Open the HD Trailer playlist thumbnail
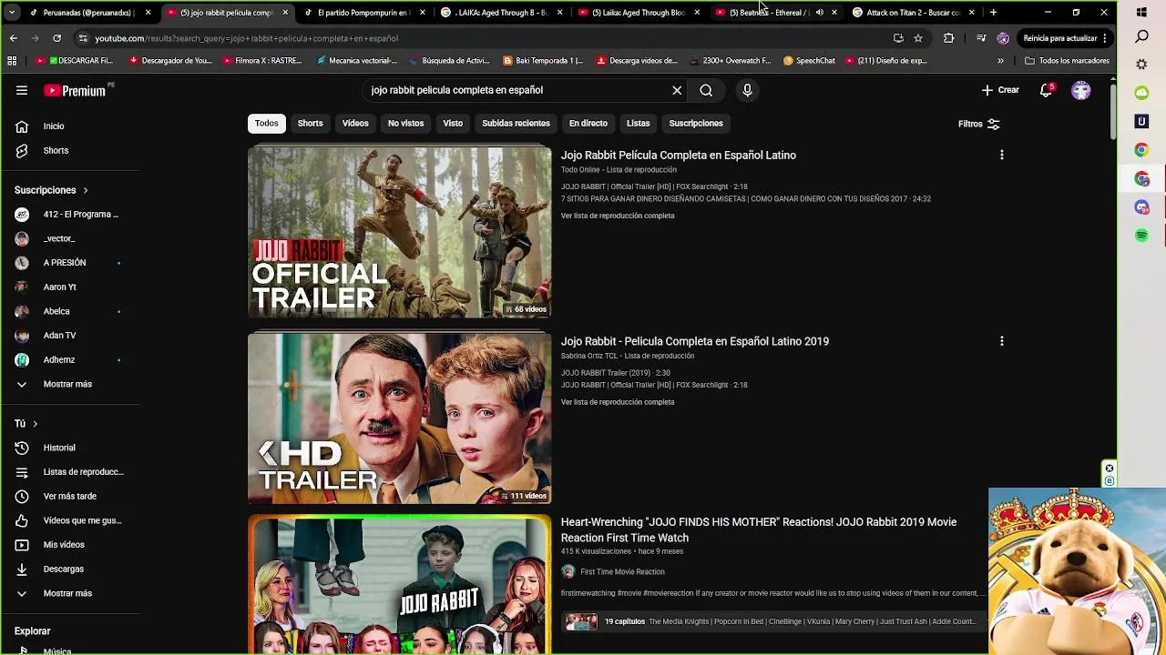Image resolution: width=1166 pixels, height=655 pixels. (x=399, y=418)
